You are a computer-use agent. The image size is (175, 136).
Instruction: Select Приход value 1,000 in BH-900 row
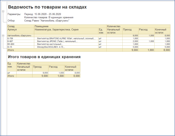tap(130, 44)
